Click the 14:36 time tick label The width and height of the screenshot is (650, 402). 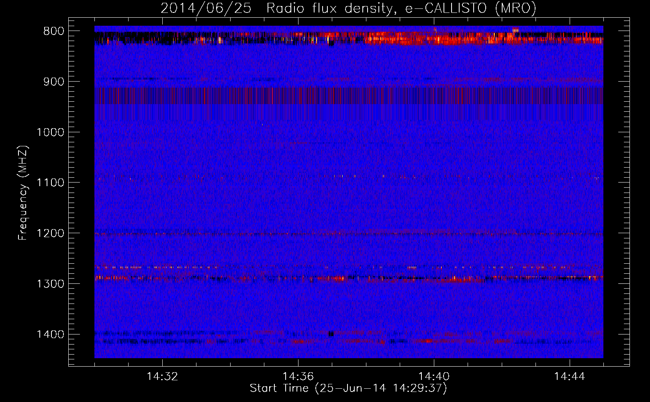click(x=298, y=377)
